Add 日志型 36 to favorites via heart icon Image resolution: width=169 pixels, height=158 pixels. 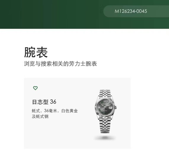click(x=35, y=88)
